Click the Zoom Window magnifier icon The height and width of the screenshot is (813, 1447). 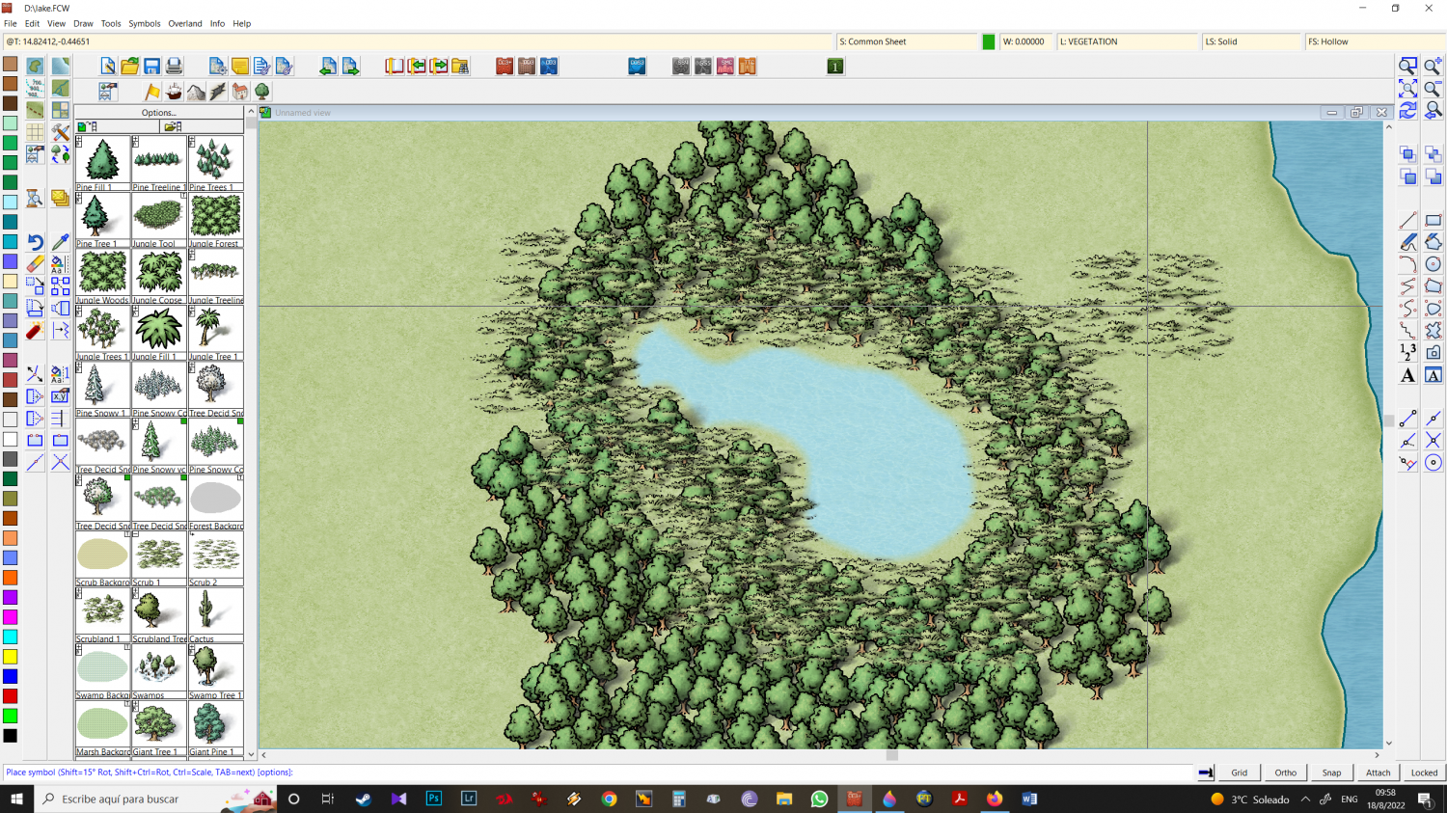click(x=1408, y=67)
